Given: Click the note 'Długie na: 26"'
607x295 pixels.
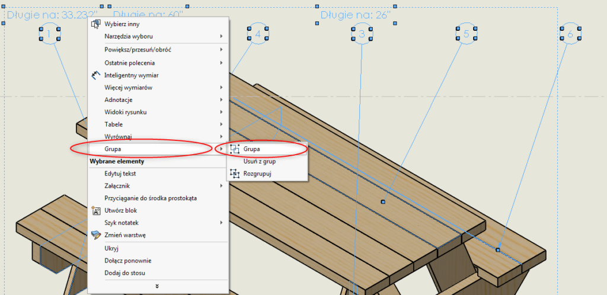Looking at the screenshot, I should click(356, 15).
